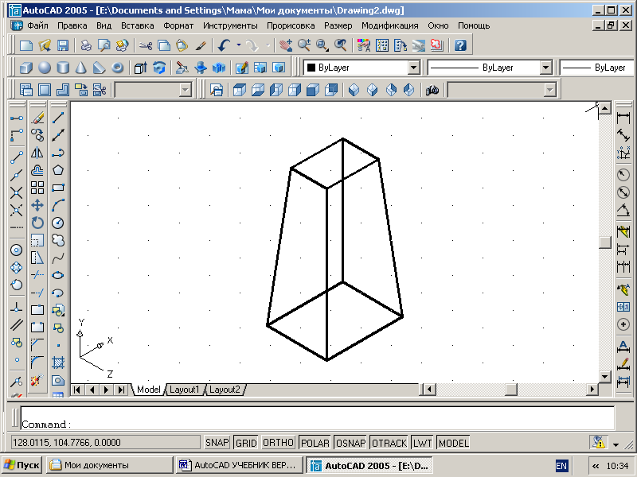The image size is (637, 477).
Task: Expand the empty dropdown on the views toolbar
Action: pos(186,90)
